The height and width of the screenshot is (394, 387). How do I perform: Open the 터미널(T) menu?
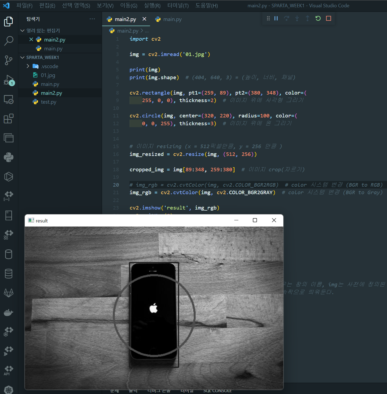(178, 6)
